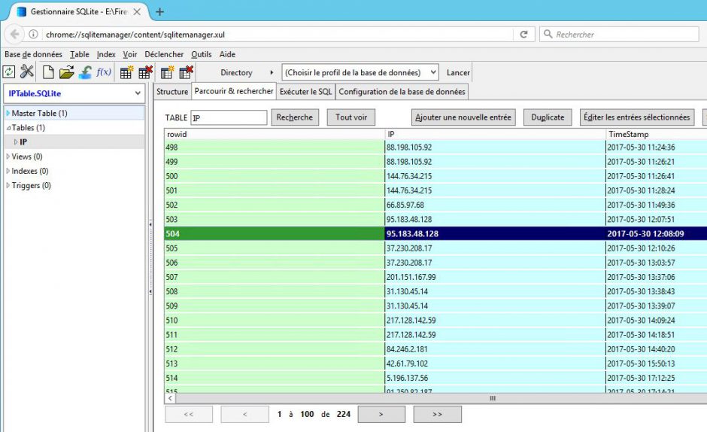Screen dimensions: 707x432
Task: Expand the Views (0) tree node
Action: 8,157
